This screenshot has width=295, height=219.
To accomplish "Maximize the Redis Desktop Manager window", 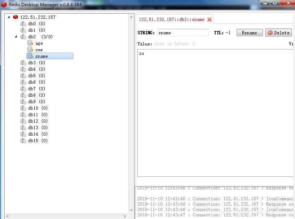I will [x=275, y=3].
